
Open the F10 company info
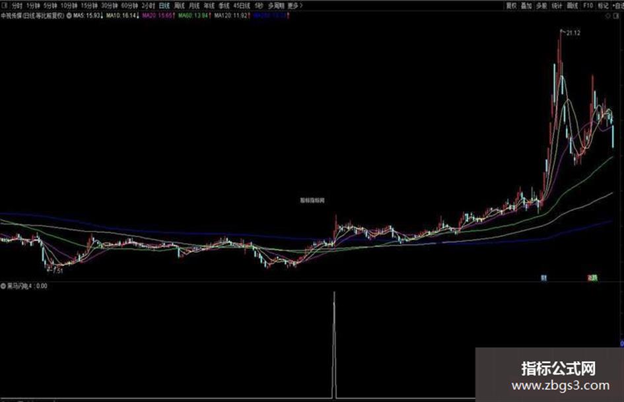pyautogui.click(x=588, y=5)
